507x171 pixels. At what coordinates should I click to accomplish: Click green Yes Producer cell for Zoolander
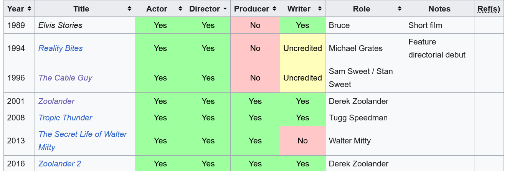(255, 101)
